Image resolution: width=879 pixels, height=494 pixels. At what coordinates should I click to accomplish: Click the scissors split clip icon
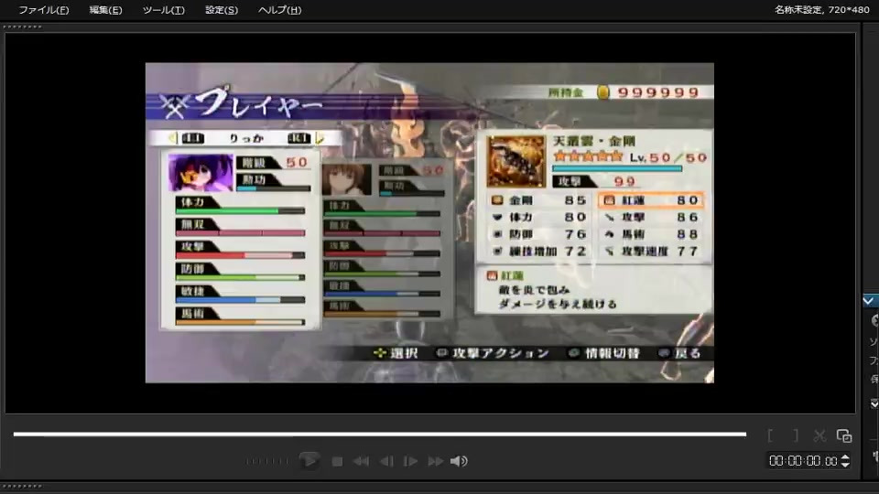(x=819, y=435)
